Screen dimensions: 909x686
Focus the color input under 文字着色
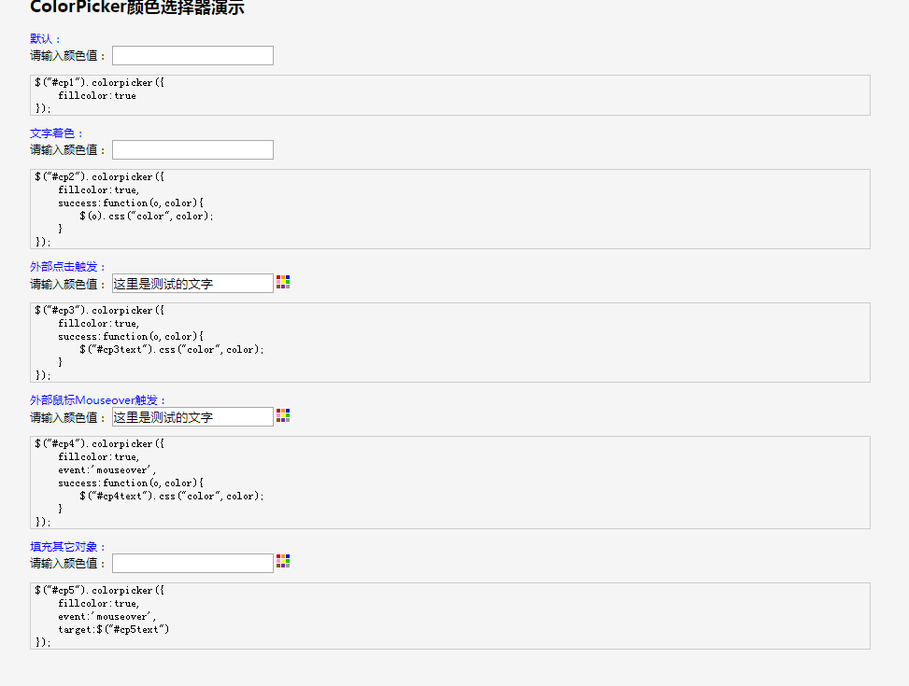click(x=192, y=150)
